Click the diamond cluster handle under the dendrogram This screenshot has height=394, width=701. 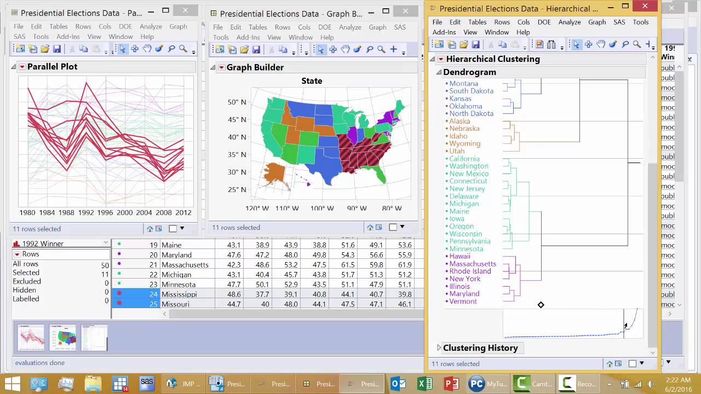pyautogui.click(x=541, y=305)
